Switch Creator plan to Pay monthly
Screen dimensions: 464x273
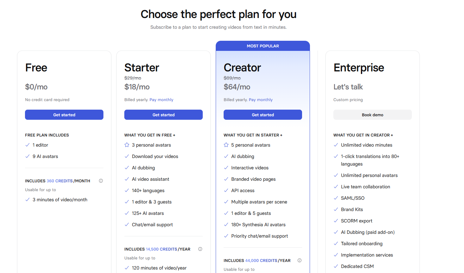point(261,100)
